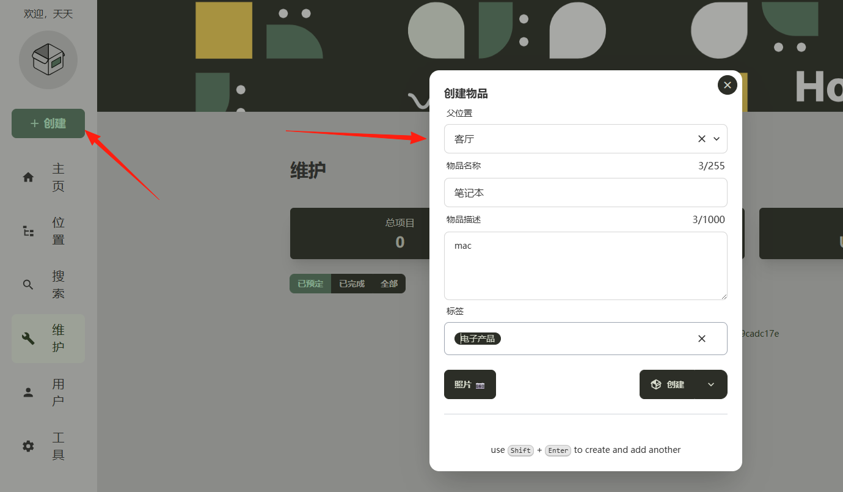Click the 照片 photo upload button

[x=470, y=384]
